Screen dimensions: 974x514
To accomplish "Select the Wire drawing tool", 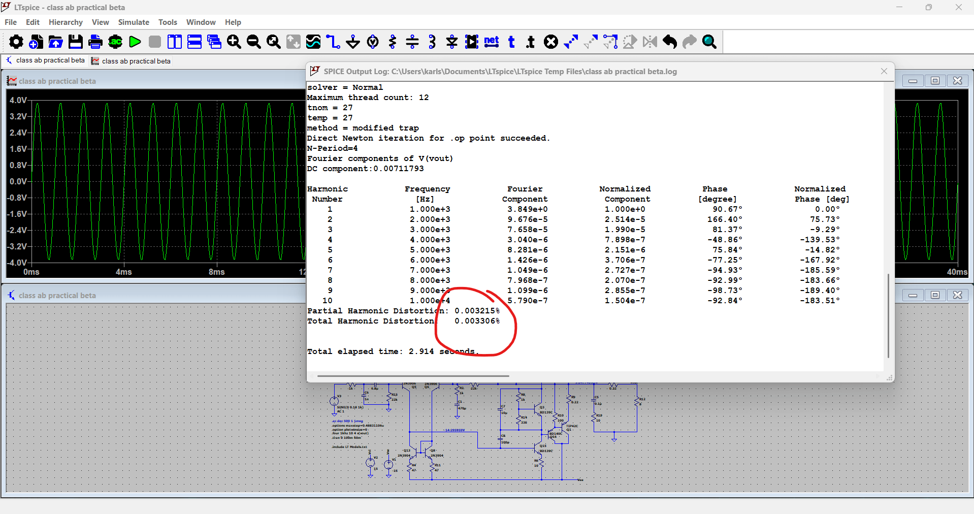I will [x=333, y=42].
